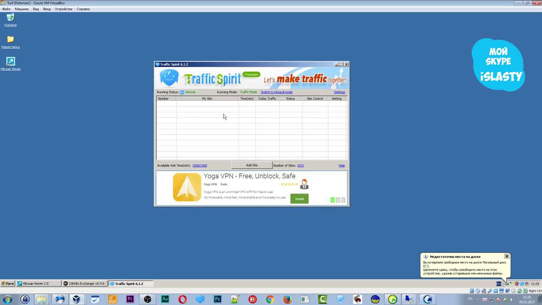The image size is (542, 305).
Task: Click the 0/10 number of sites link
Action: click(x=300, y=166)
